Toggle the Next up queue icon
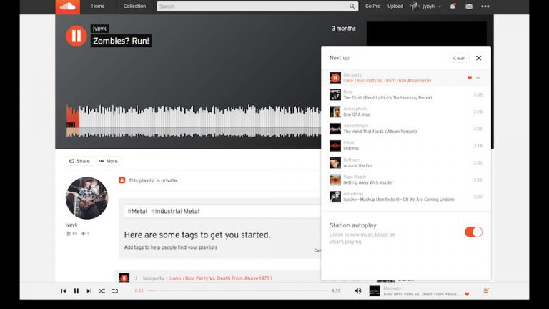 486,290
